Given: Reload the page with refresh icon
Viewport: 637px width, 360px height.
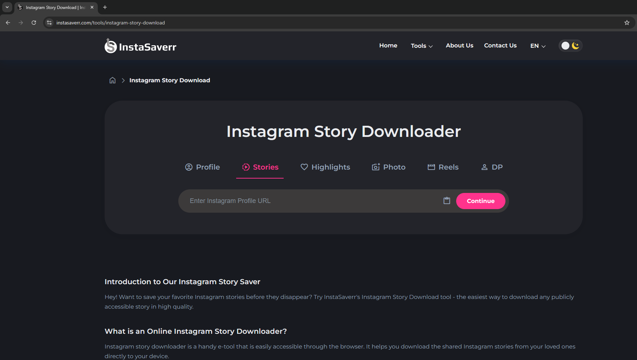Looking at the screenshot, I should [x=34, y=23].
